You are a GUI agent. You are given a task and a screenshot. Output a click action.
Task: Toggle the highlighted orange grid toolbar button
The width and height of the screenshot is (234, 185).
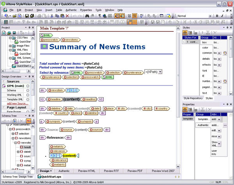tap(135, 22)
